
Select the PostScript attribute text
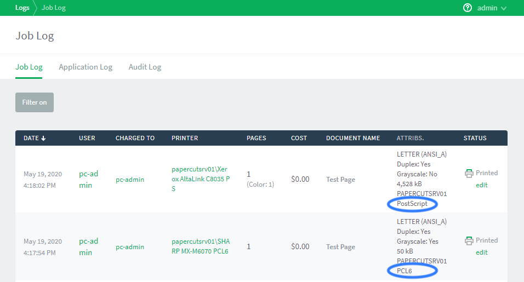(x=412, y=204)
